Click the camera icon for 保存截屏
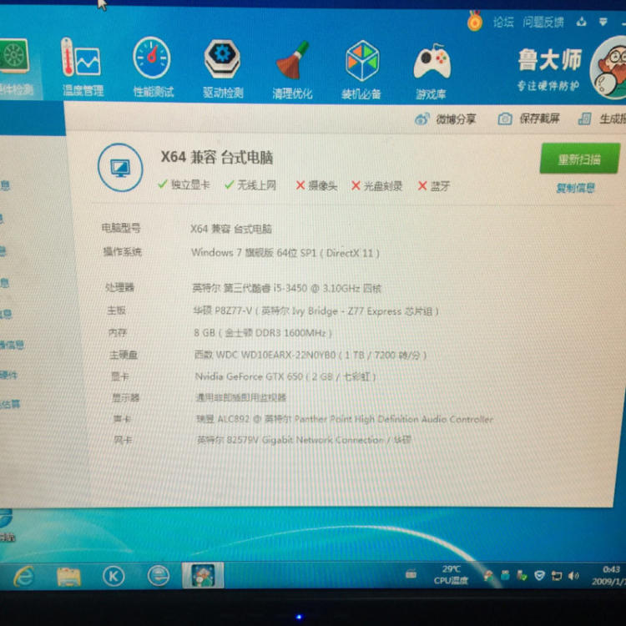626x626 pixels. 505,119
